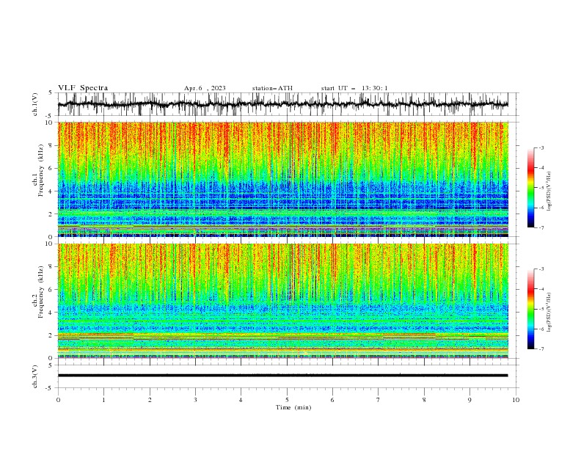Click time axis tick label "1"

(103, 400)
